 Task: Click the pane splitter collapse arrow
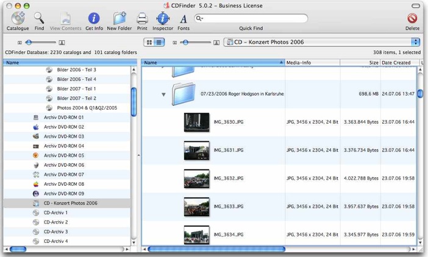[138, 155]
